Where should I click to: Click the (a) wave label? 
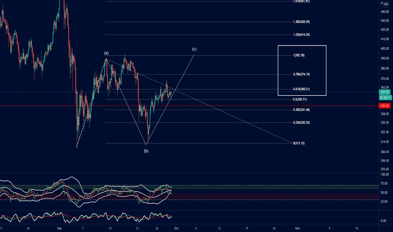point(106,53)
